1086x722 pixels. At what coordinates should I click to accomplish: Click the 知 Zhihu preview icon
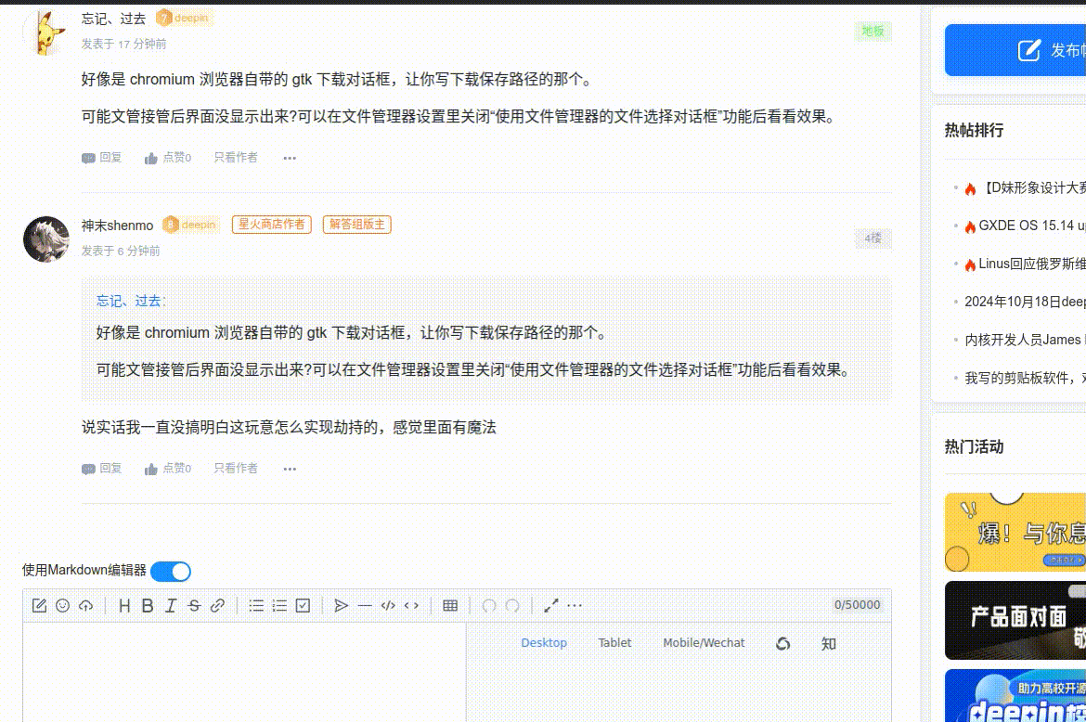tap(828, 644)
